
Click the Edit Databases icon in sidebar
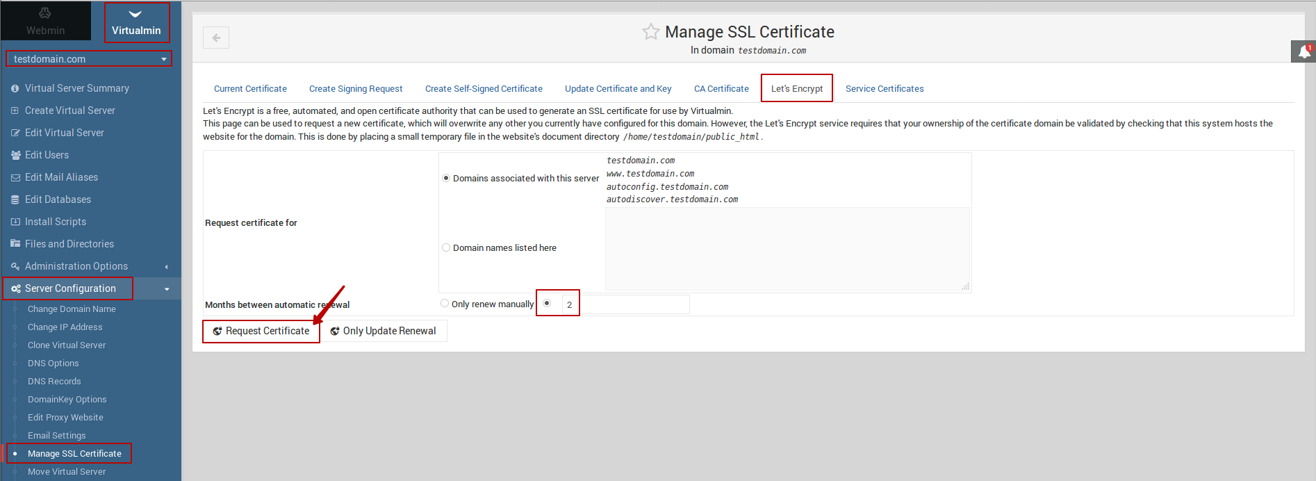15,200
